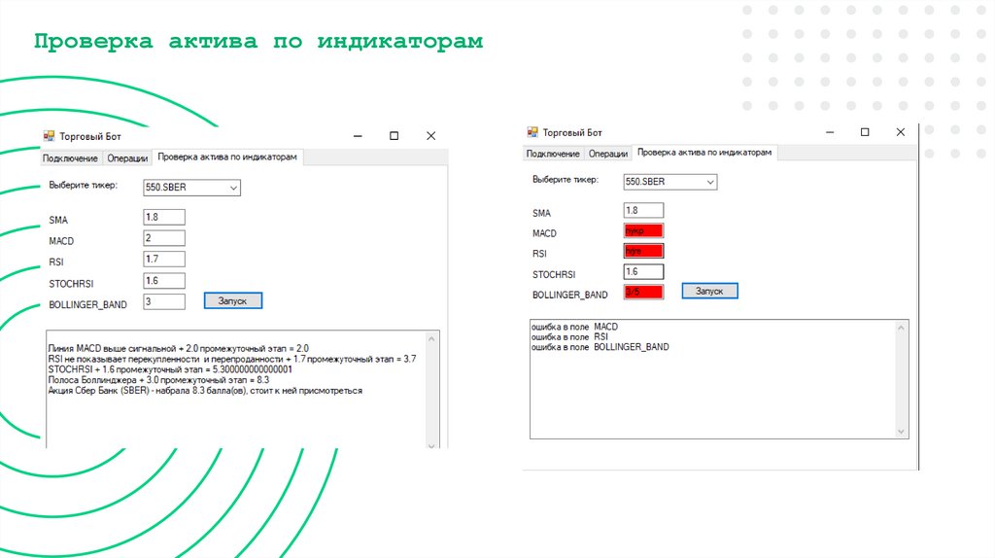
Task: Click 'ошибка в поле RSI' line in right window
Action: click(x=569, y=337)
